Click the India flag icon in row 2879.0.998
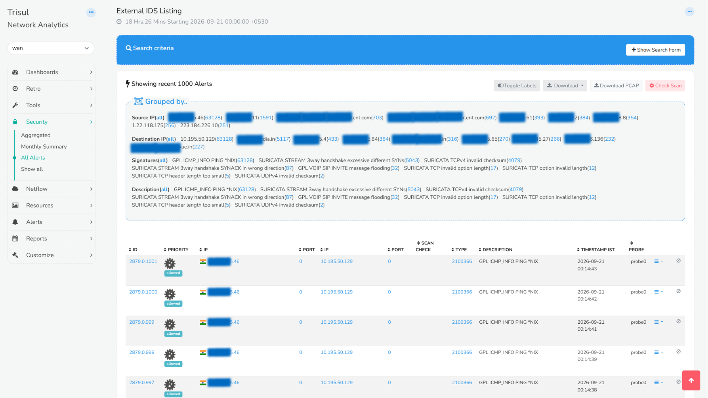Screen dimensions: 708x398 coord(203,353)
